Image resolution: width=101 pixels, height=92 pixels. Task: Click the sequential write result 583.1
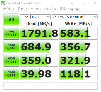click(78, 33)
